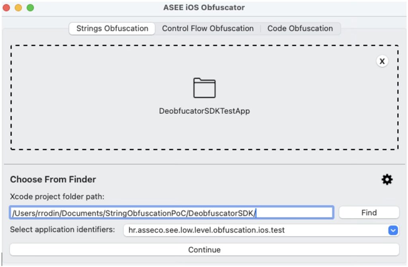
Task: Open the application identifiers combo box
Action: click(255, 230)
